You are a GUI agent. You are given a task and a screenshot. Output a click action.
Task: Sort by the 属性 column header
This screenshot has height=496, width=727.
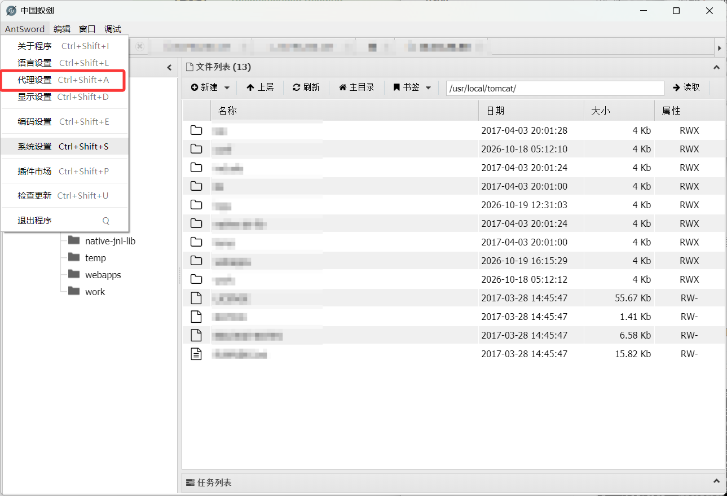(689, 111)
